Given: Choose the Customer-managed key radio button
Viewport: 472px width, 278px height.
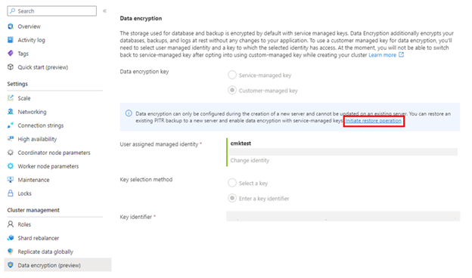Looking at the screenshot, I should [232, 90].
